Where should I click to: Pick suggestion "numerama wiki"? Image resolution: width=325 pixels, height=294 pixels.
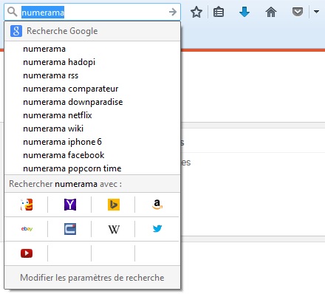tap(92, 129)
